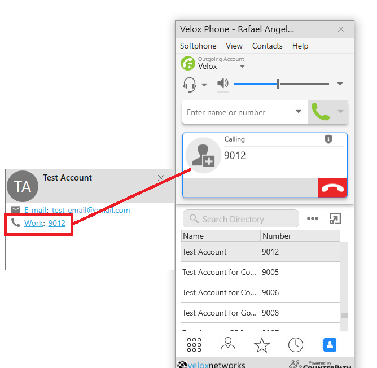Viewport: 377px width, 368px height.
Task: Select the directory entry with number 9006
Action: 261,292
